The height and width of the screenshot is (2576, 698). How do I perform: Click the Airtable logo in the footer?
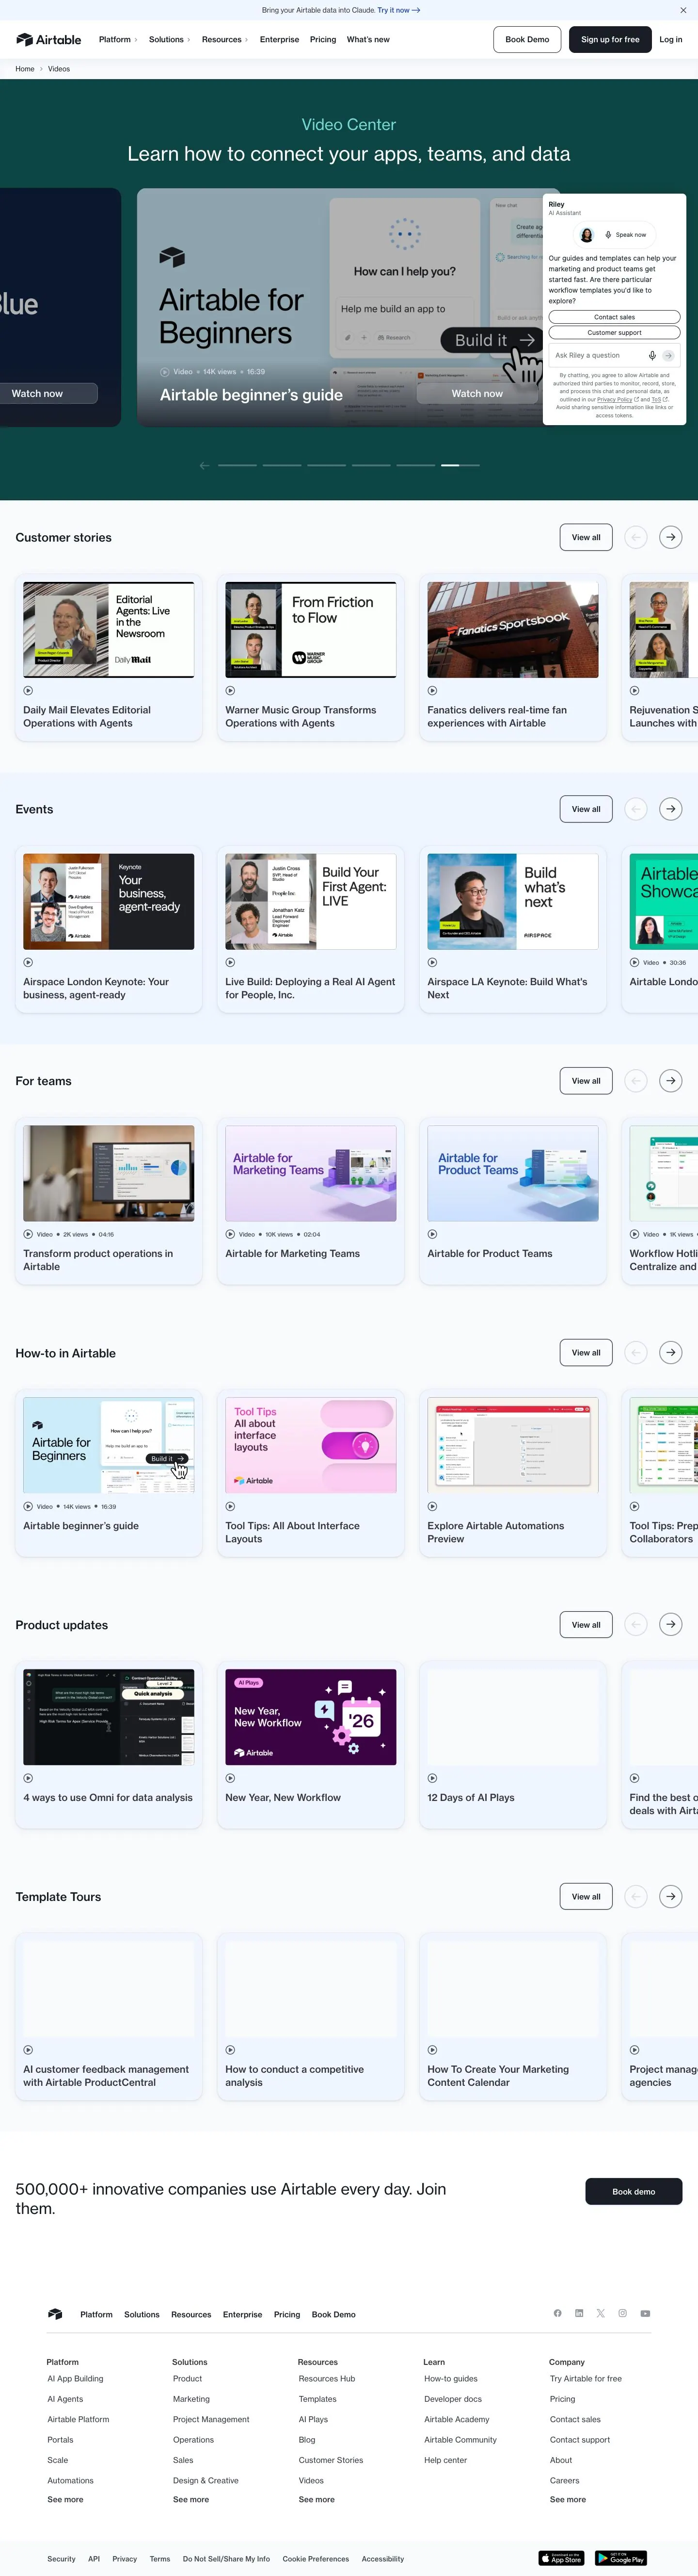tap(55, 2314)
